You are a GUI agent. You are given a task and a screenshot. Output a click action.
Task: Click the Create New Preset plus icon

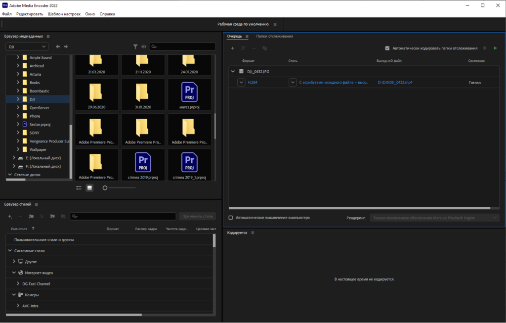(x=10, y=216)
